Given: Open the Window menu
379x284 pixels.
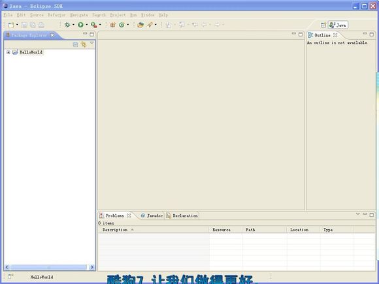Looking at the screenshot, I should click(x=148, y=15).
